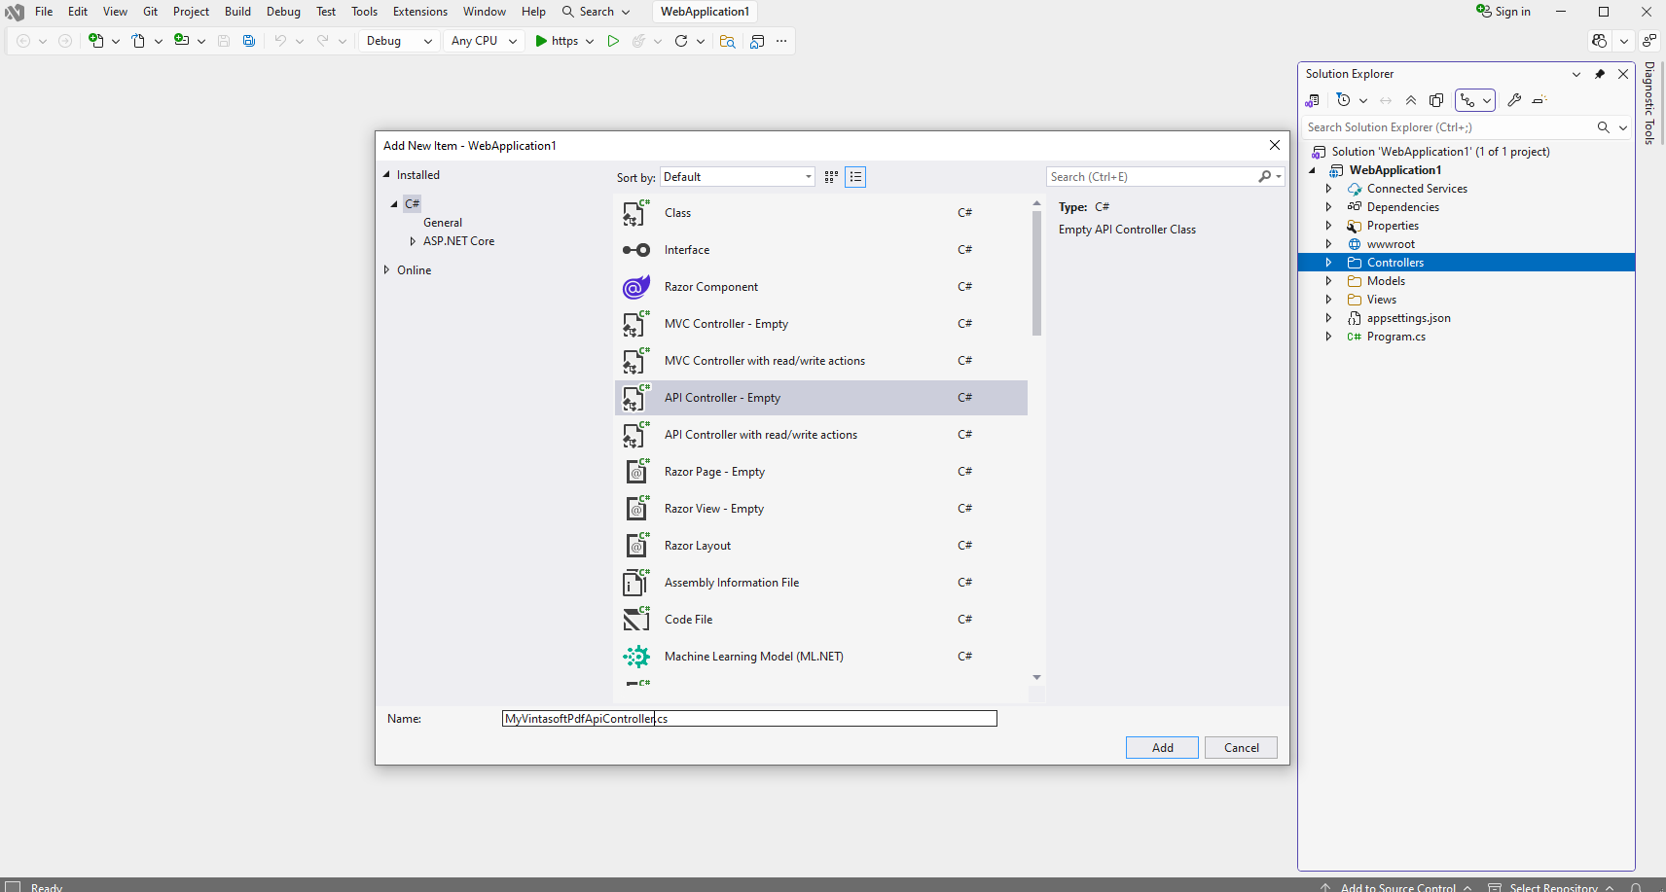Pin the Solution Explorer panel

(x=1600, y=74)
